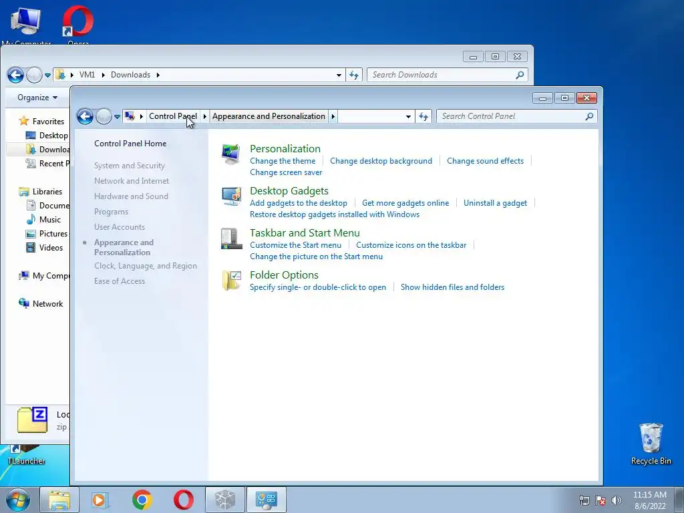Open recent pages dropdown in Downloads window
Viewport: 684px width, 513px height.
tap(47, 75)
